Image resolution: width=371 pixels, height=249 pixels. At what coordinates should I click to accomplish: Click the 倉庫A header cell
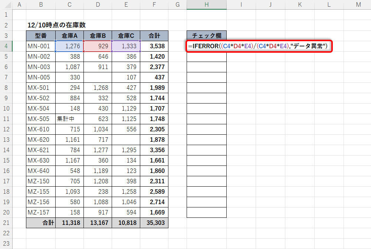[x=70, y=36]
